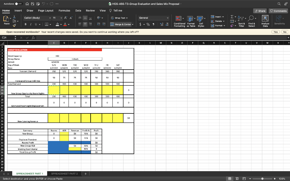Click Yes to recover workbooks

click(x=275, y=32)
